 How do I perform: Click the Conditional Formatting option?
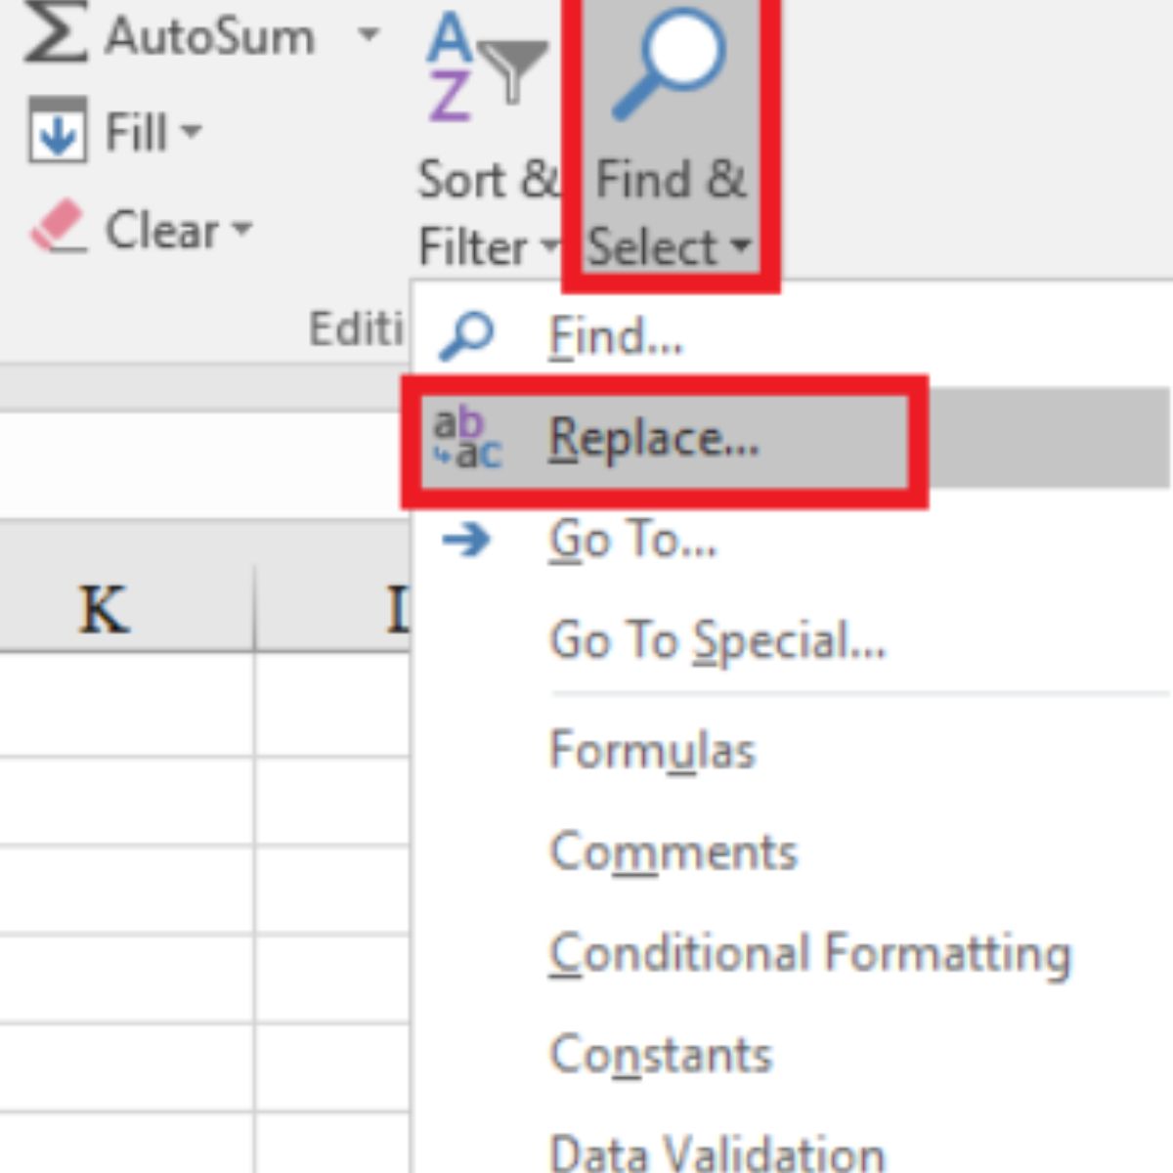[x=811, y=955]
